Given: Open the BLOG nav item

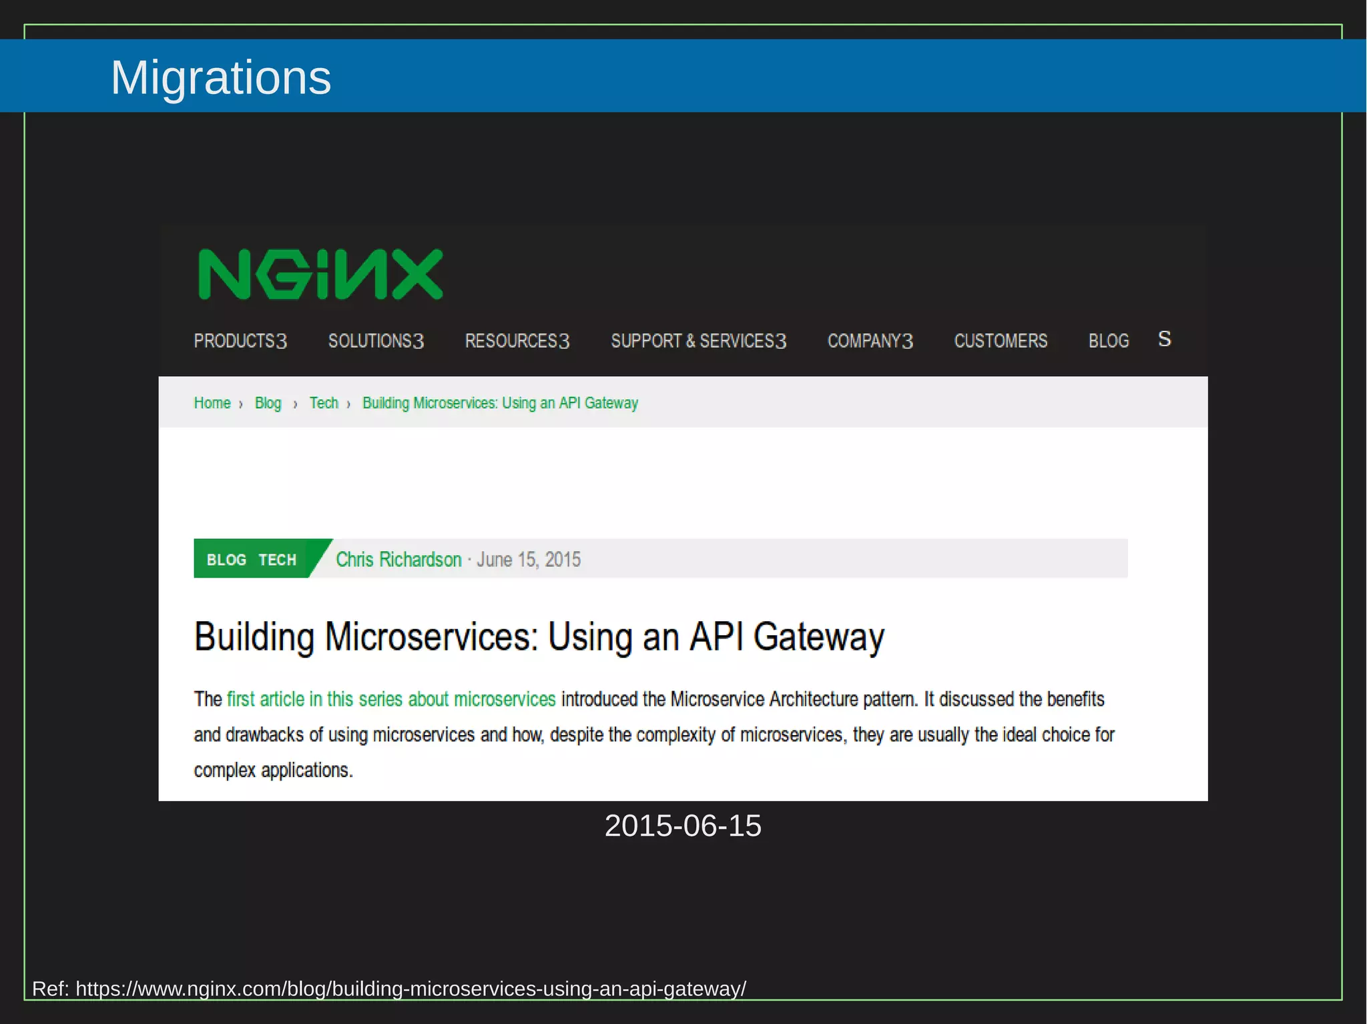Looking at the screenshot, I should 1109,341.
